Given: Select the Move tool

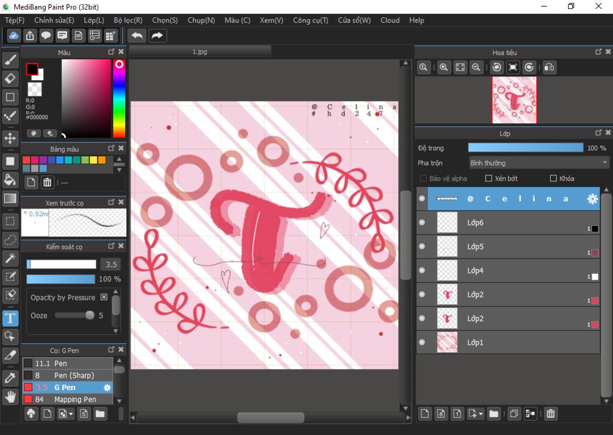Looking at the screenshot, I should click(x=11, y=138).
